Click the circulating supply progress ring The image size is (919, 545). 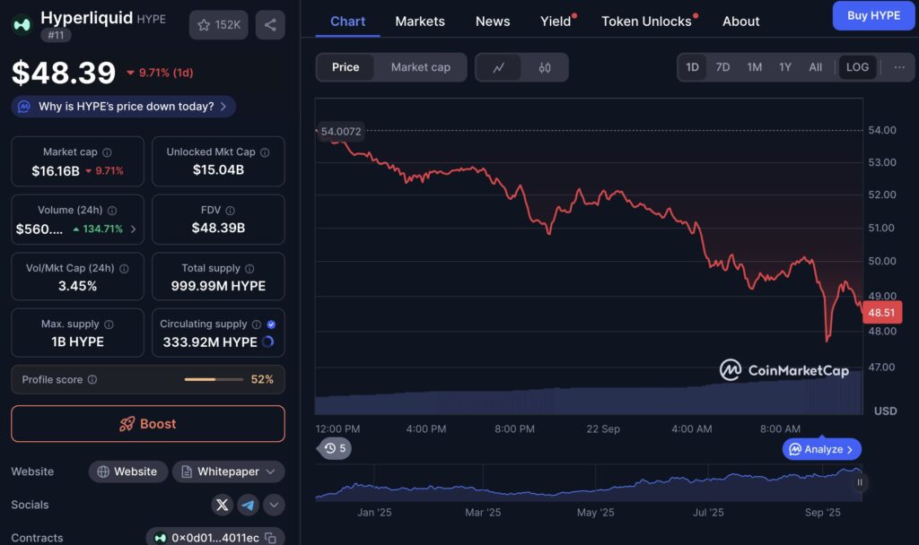point(267,342)
